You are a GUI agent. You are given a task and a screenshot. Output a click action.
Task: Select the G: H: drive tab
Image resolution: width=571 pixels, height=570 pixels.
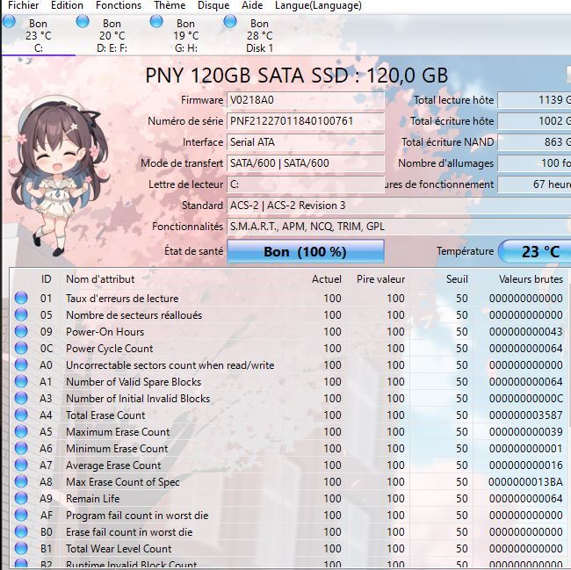tap(185, 35)
